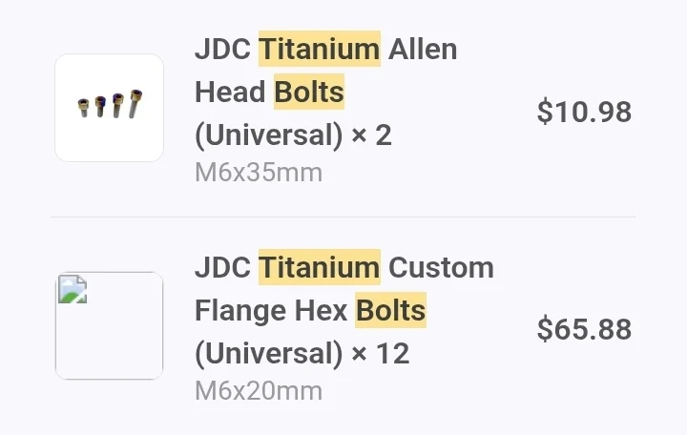This screenshot has width=687, height=435.
Task: Select the M6x20mm variant label
Action: pyautogui.click(x=259, y=390)
